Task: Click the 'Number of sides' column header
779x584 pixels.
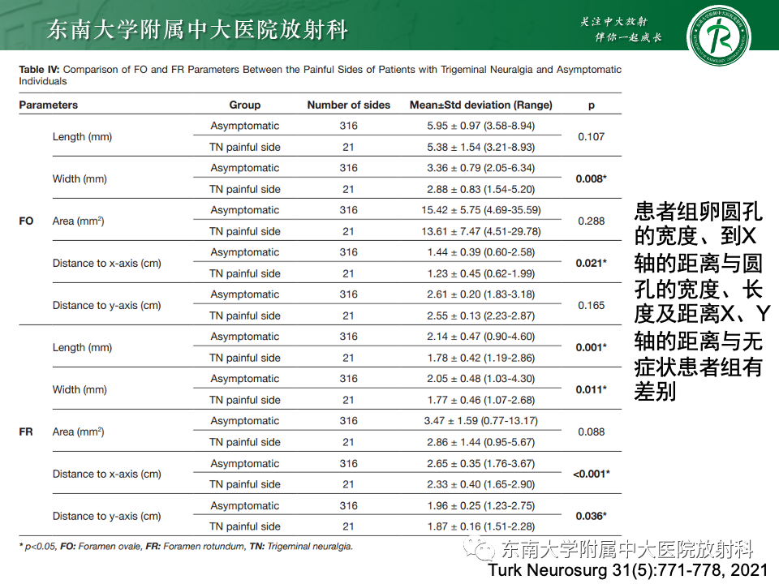Action: (x=349, y=105)
